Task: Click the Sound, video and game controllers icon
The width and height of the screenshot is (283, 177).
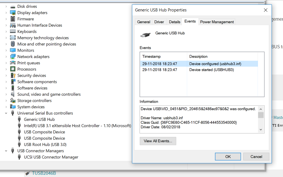Action: click(13, 94)
